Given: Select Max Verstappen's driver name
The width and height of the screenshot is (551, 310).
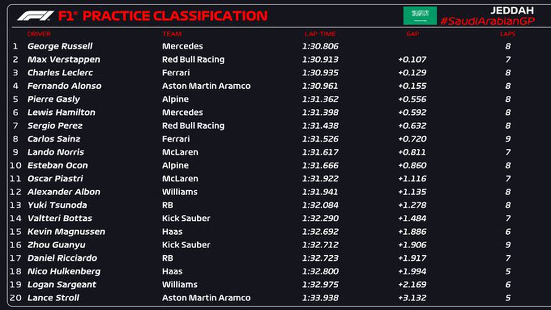Looking at the screenshot, I should [x=64, y=60].
